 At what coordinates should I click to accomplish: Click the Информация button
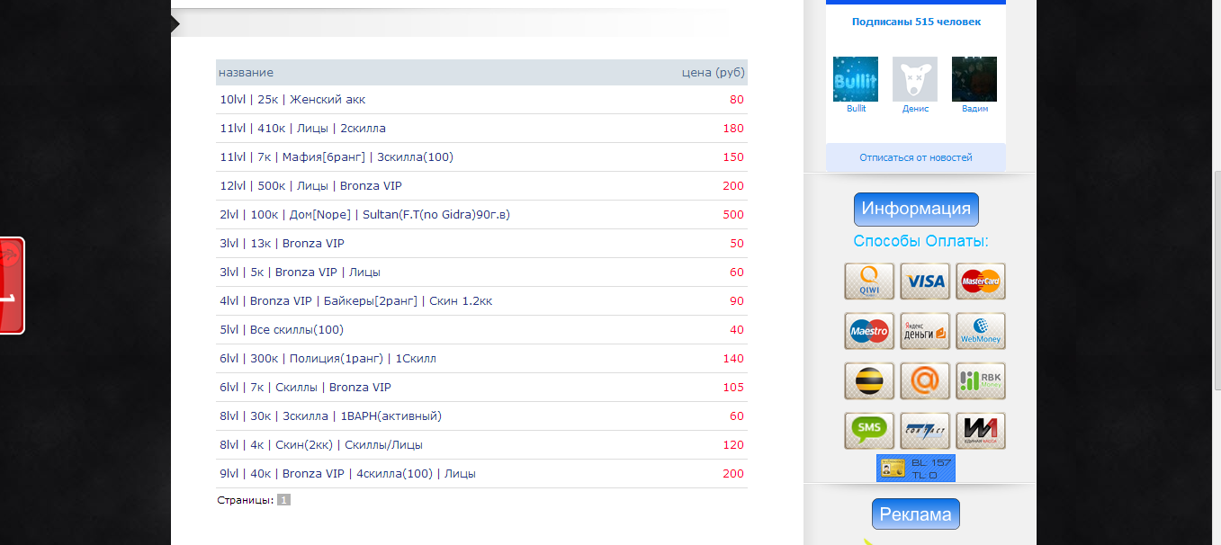pos(916,210)
